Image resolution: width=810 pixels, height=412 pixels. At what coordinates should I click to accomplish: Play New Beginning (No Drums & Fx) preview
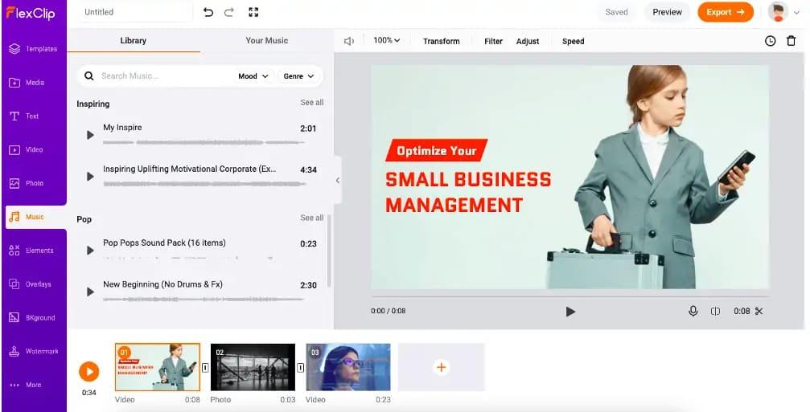click(x=90, y=292)
